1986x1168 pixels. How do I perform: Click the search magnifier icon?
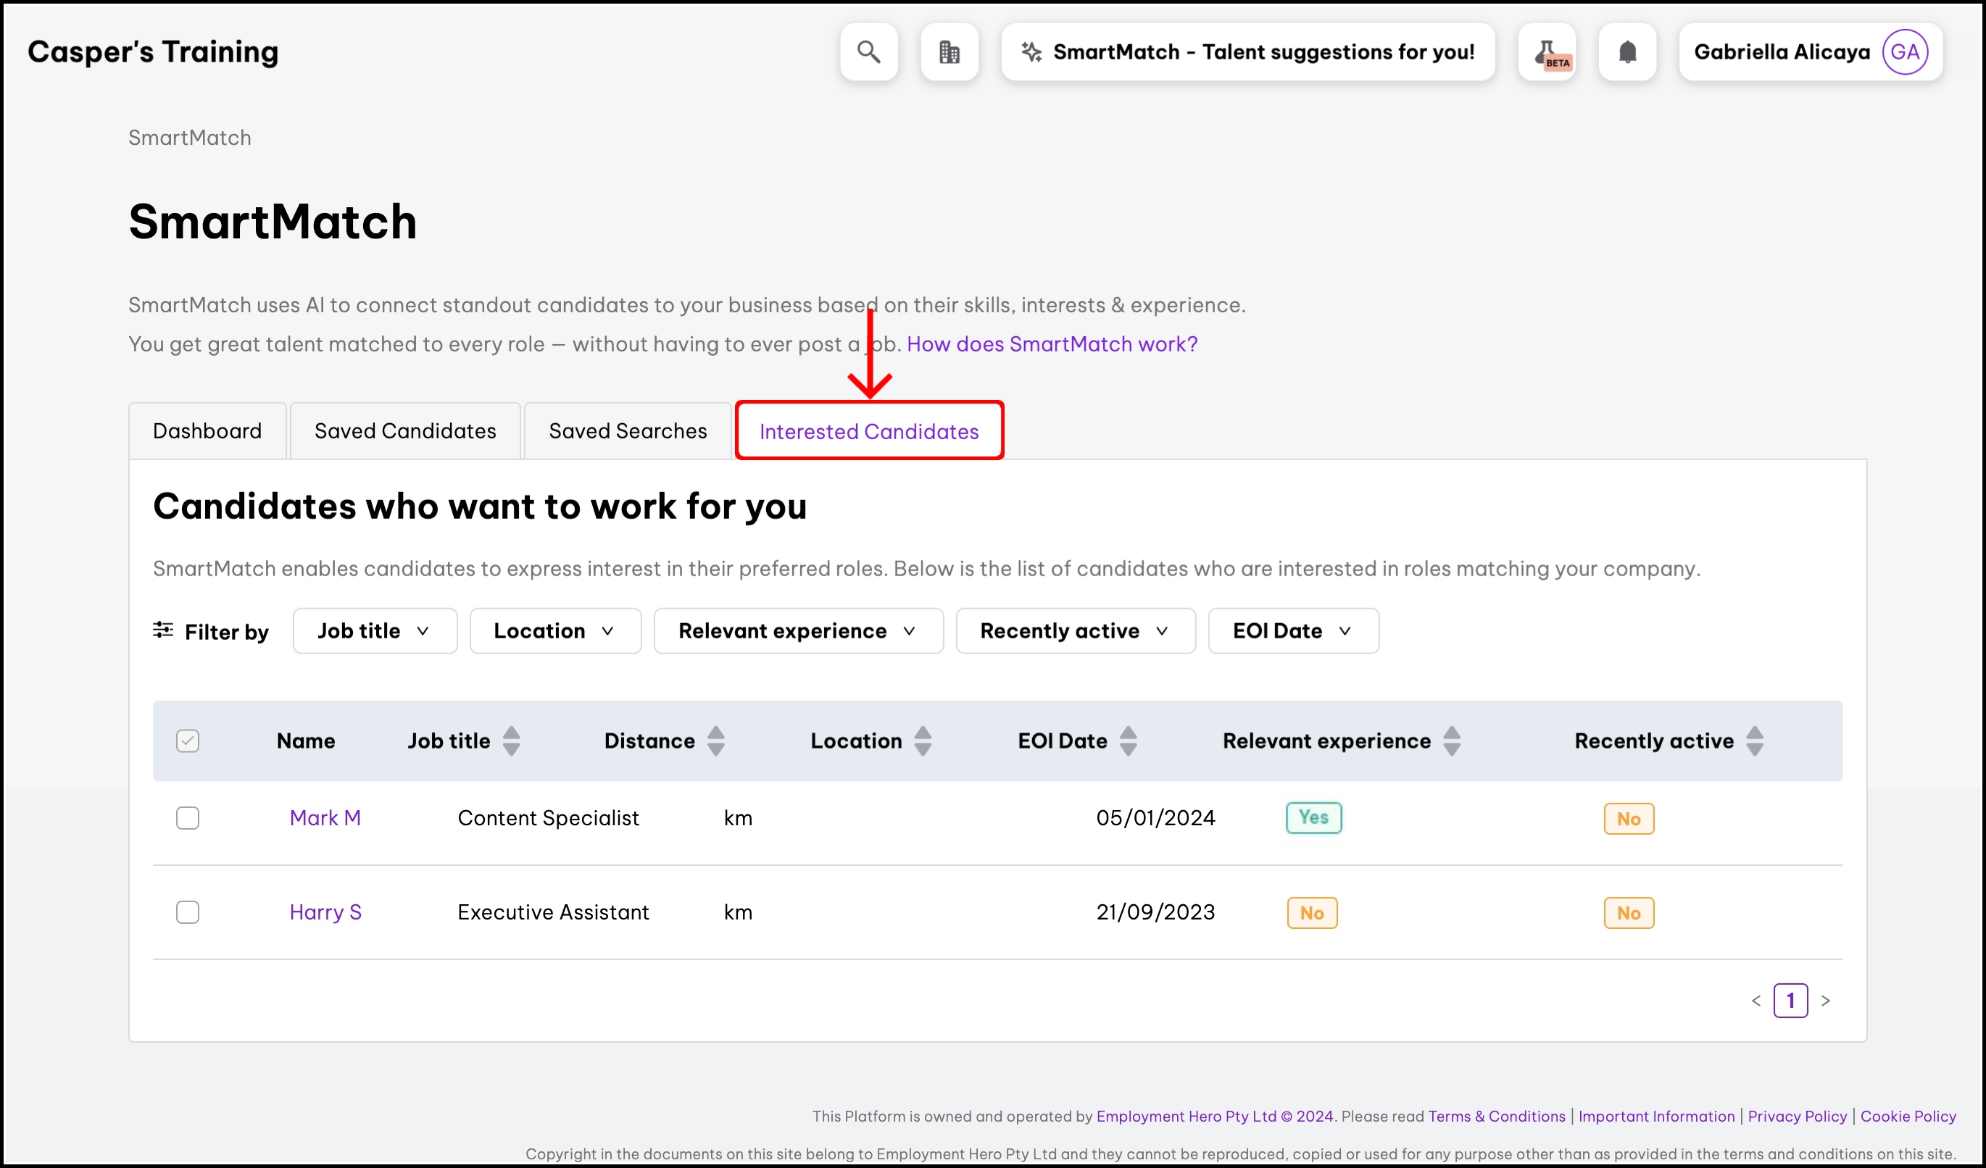coord(868,52)
